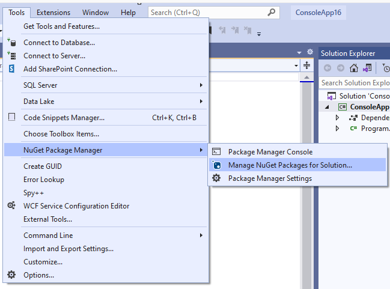The height and width of the screenshot is (289, 390).
Task: Click the Search (Ctrl+Q) box
Action: [x=214, y=13]
